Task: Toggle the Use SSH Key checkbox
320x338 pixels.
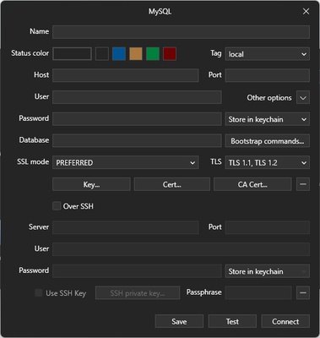Action: click(39, 292)
